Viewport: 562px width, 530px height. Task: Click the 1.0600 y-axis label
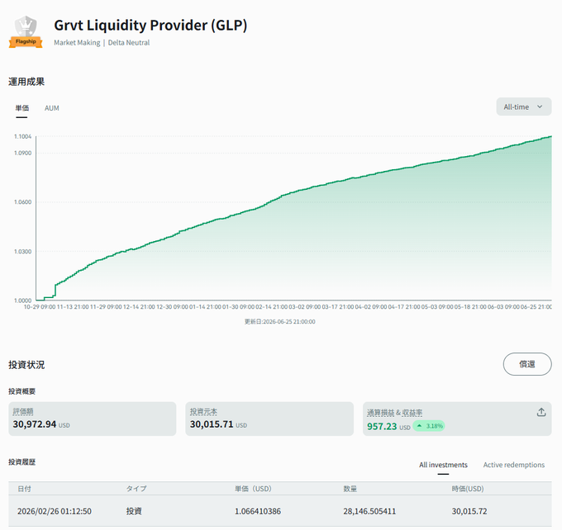tap(22, 202)
